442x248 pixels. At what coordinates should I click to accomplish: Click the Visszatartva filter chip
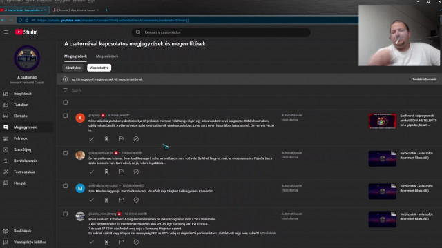99,68
